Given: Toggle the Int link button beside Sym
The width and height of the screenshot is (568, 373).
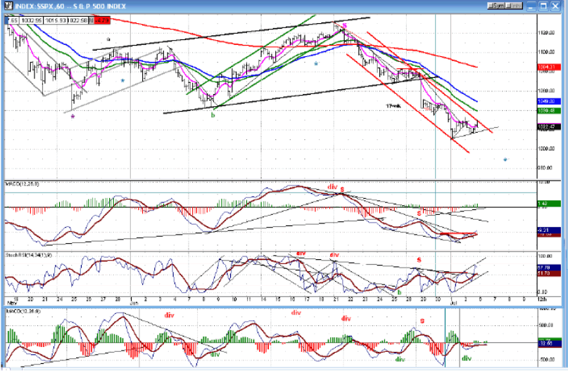Looking at the screenshot, I should 514,6.
